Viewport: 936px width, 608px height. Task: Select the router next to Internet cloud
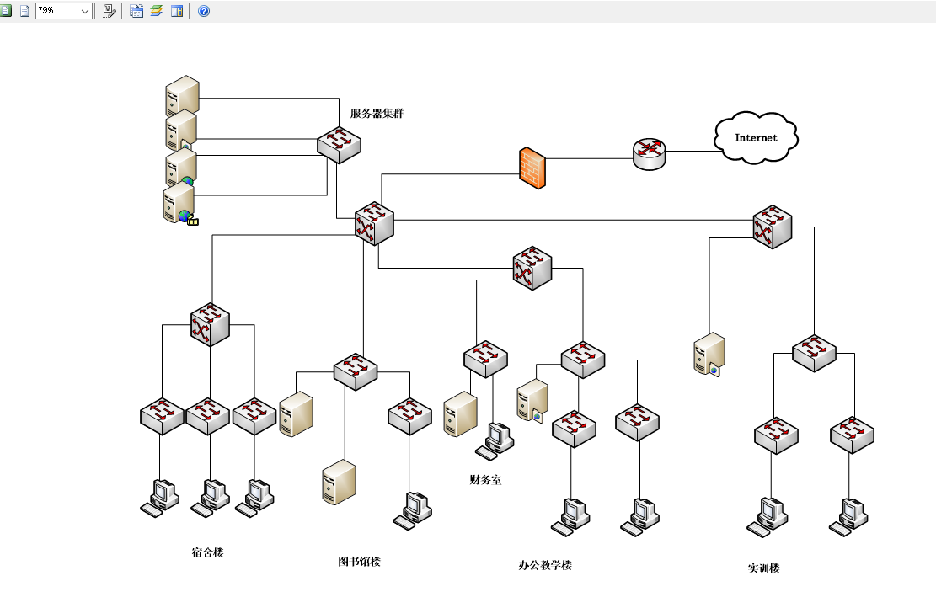pyautogui.click(x=649, y=154)
